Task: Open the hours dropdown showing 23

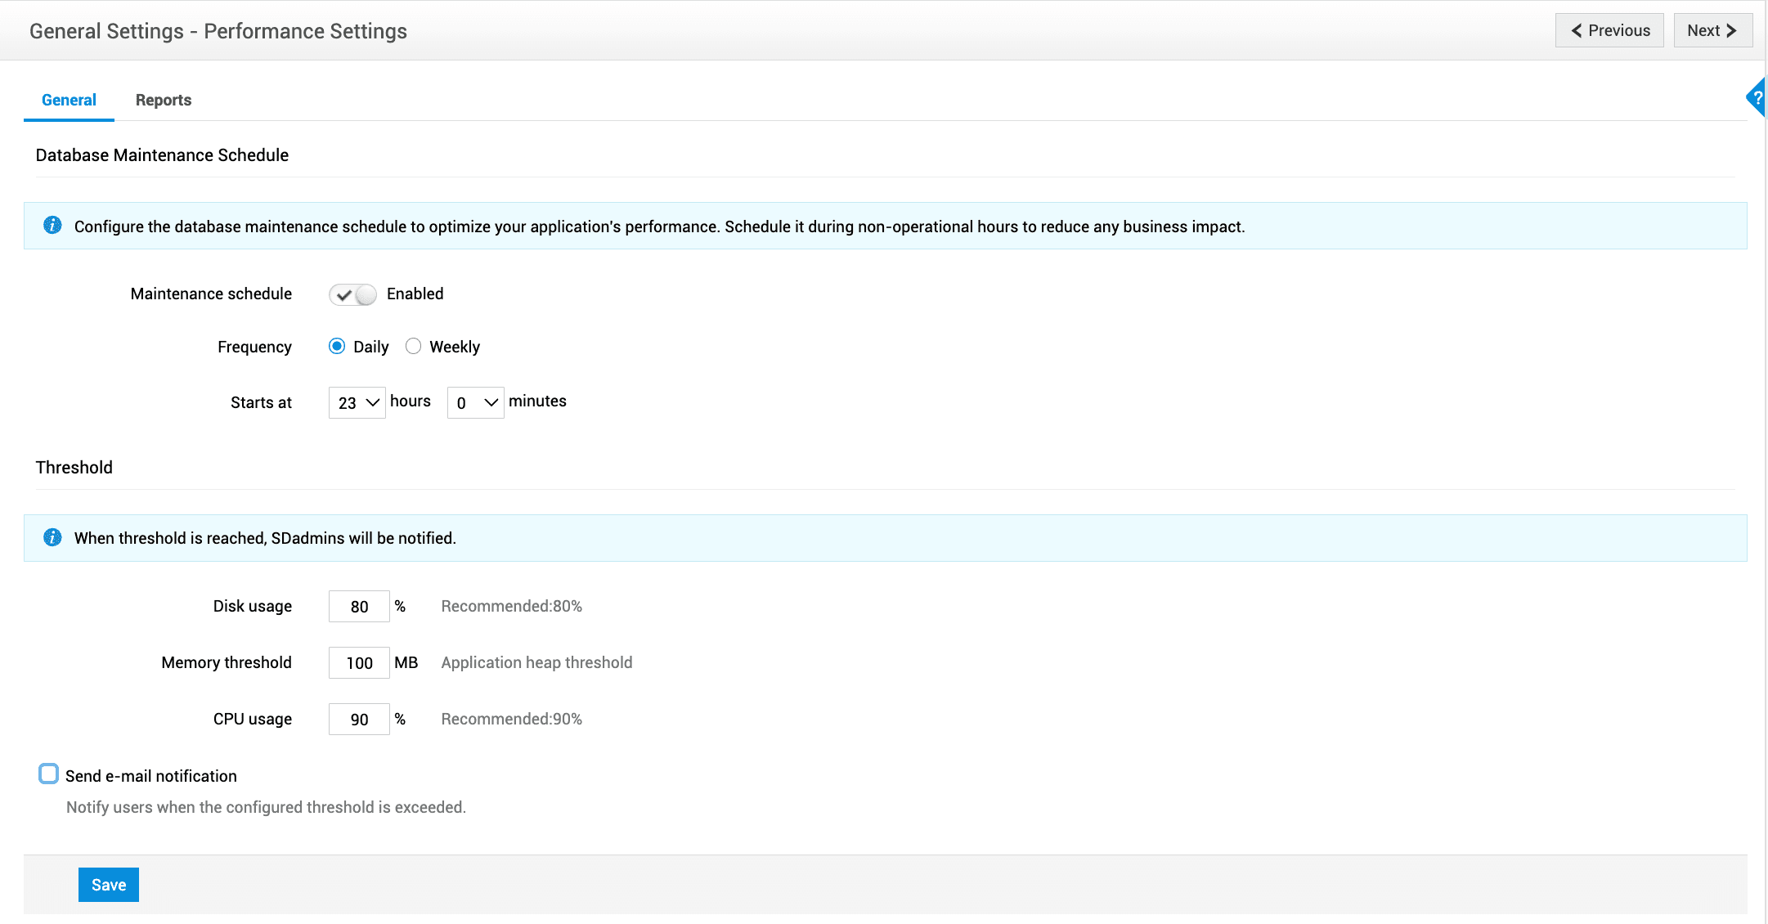Action: [x=357, y=402]
